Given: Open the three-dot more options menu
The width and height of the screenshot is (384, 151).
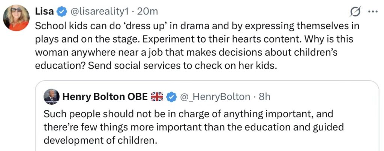Looking at the screenshot, I should [x=373, y=12].
